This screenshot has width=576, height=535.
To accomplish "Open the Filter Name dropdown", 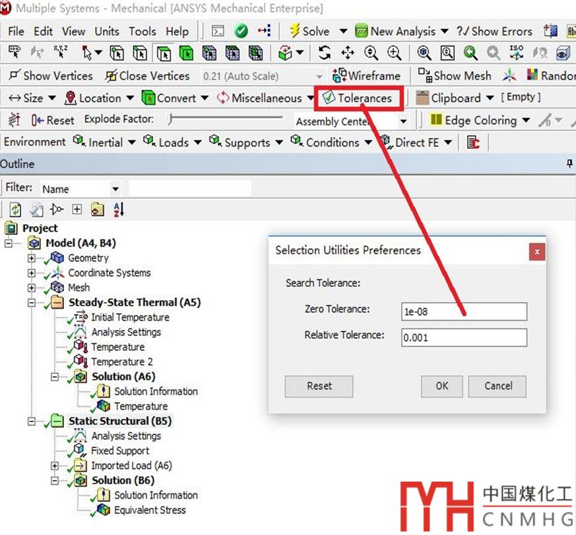I will pos(115,189).
